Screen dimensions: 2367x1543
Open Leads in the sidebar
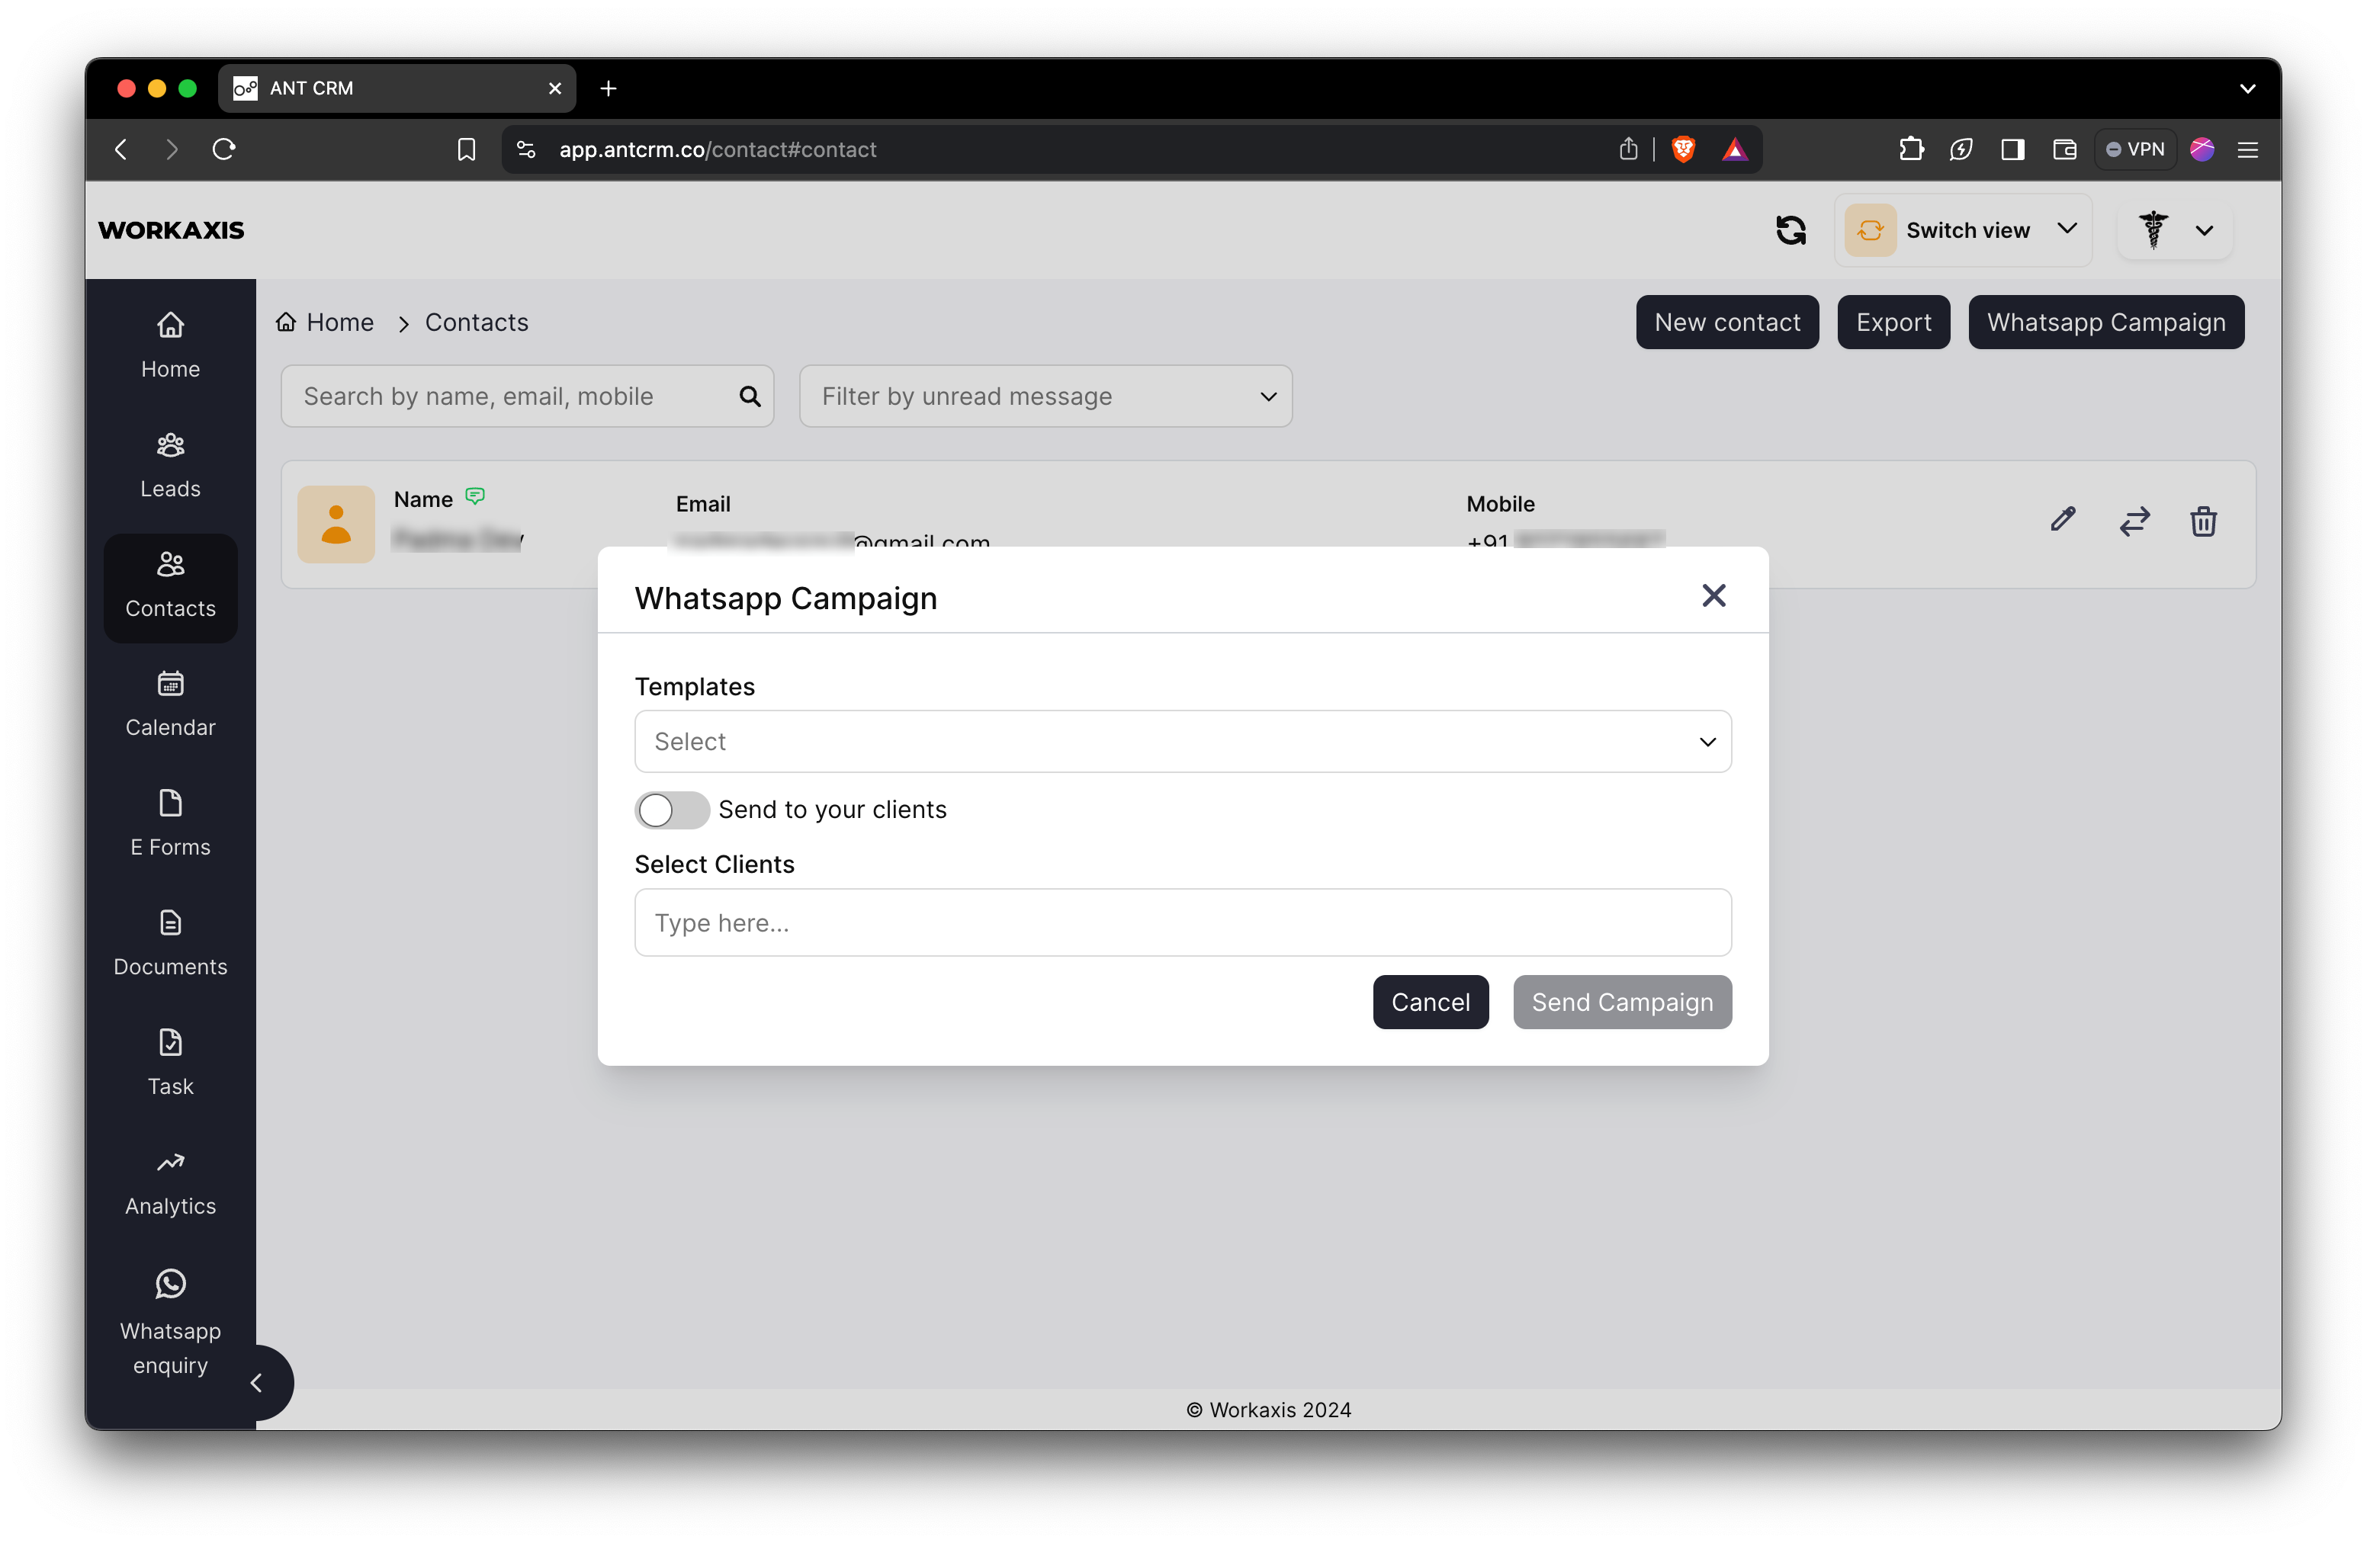point(170,465)
